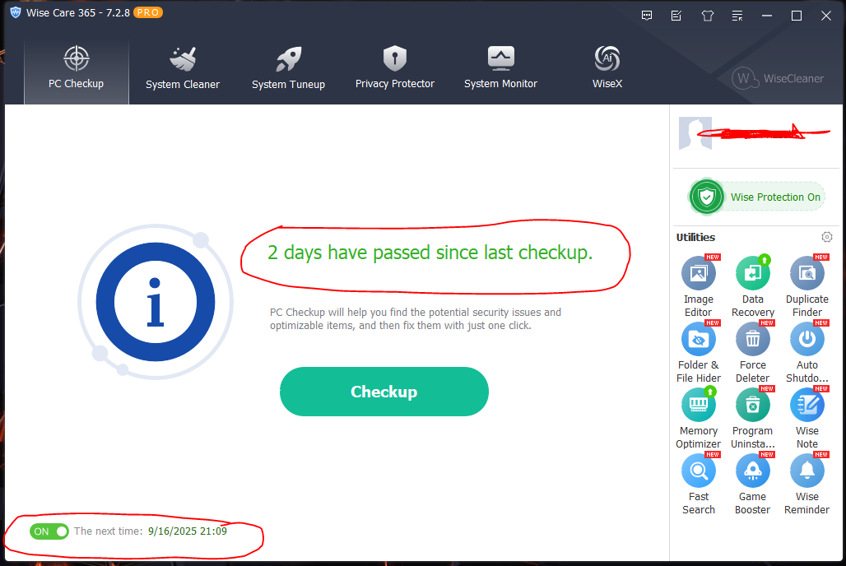
Task: Switch to the System Tuneup tab
Action: point(288,68)
